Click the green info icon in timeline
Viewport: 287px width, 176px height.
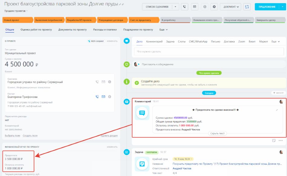127,82
